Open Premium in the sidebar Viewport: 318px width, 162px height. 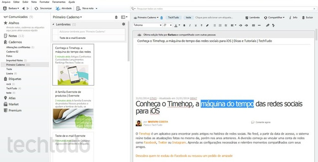[13, 111]
